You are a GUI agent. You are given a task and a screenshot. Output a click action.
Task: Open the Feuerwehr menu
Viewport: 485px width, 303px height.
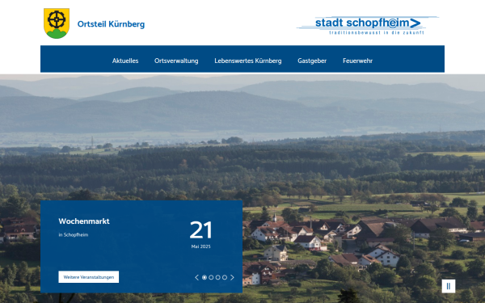pos(357,61)
